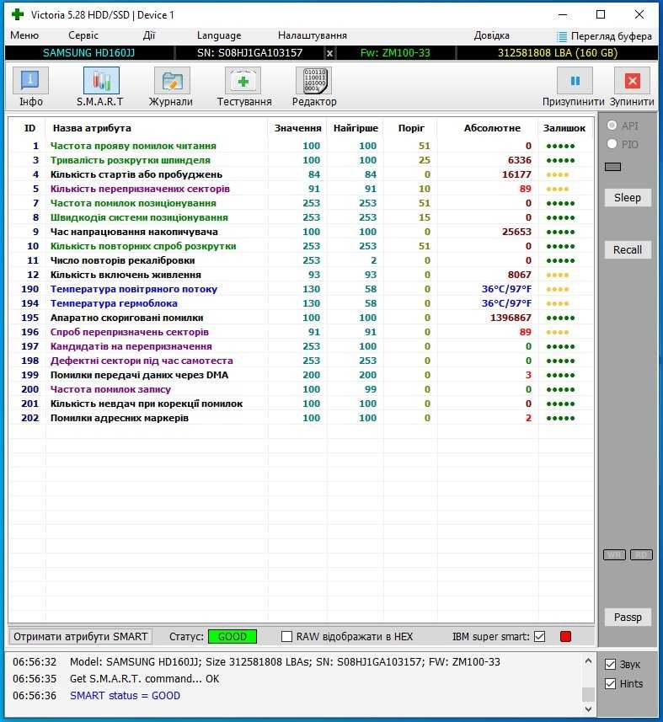This screenshot has width=663, height=722.
Task: Select row Температура гермоблока
Action: (x=301, y=303)
